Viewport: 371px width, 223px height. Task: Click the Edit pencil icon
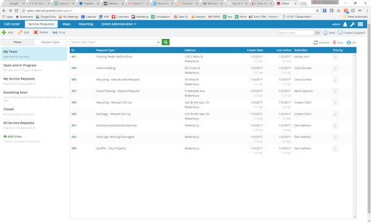click(20, 32)
